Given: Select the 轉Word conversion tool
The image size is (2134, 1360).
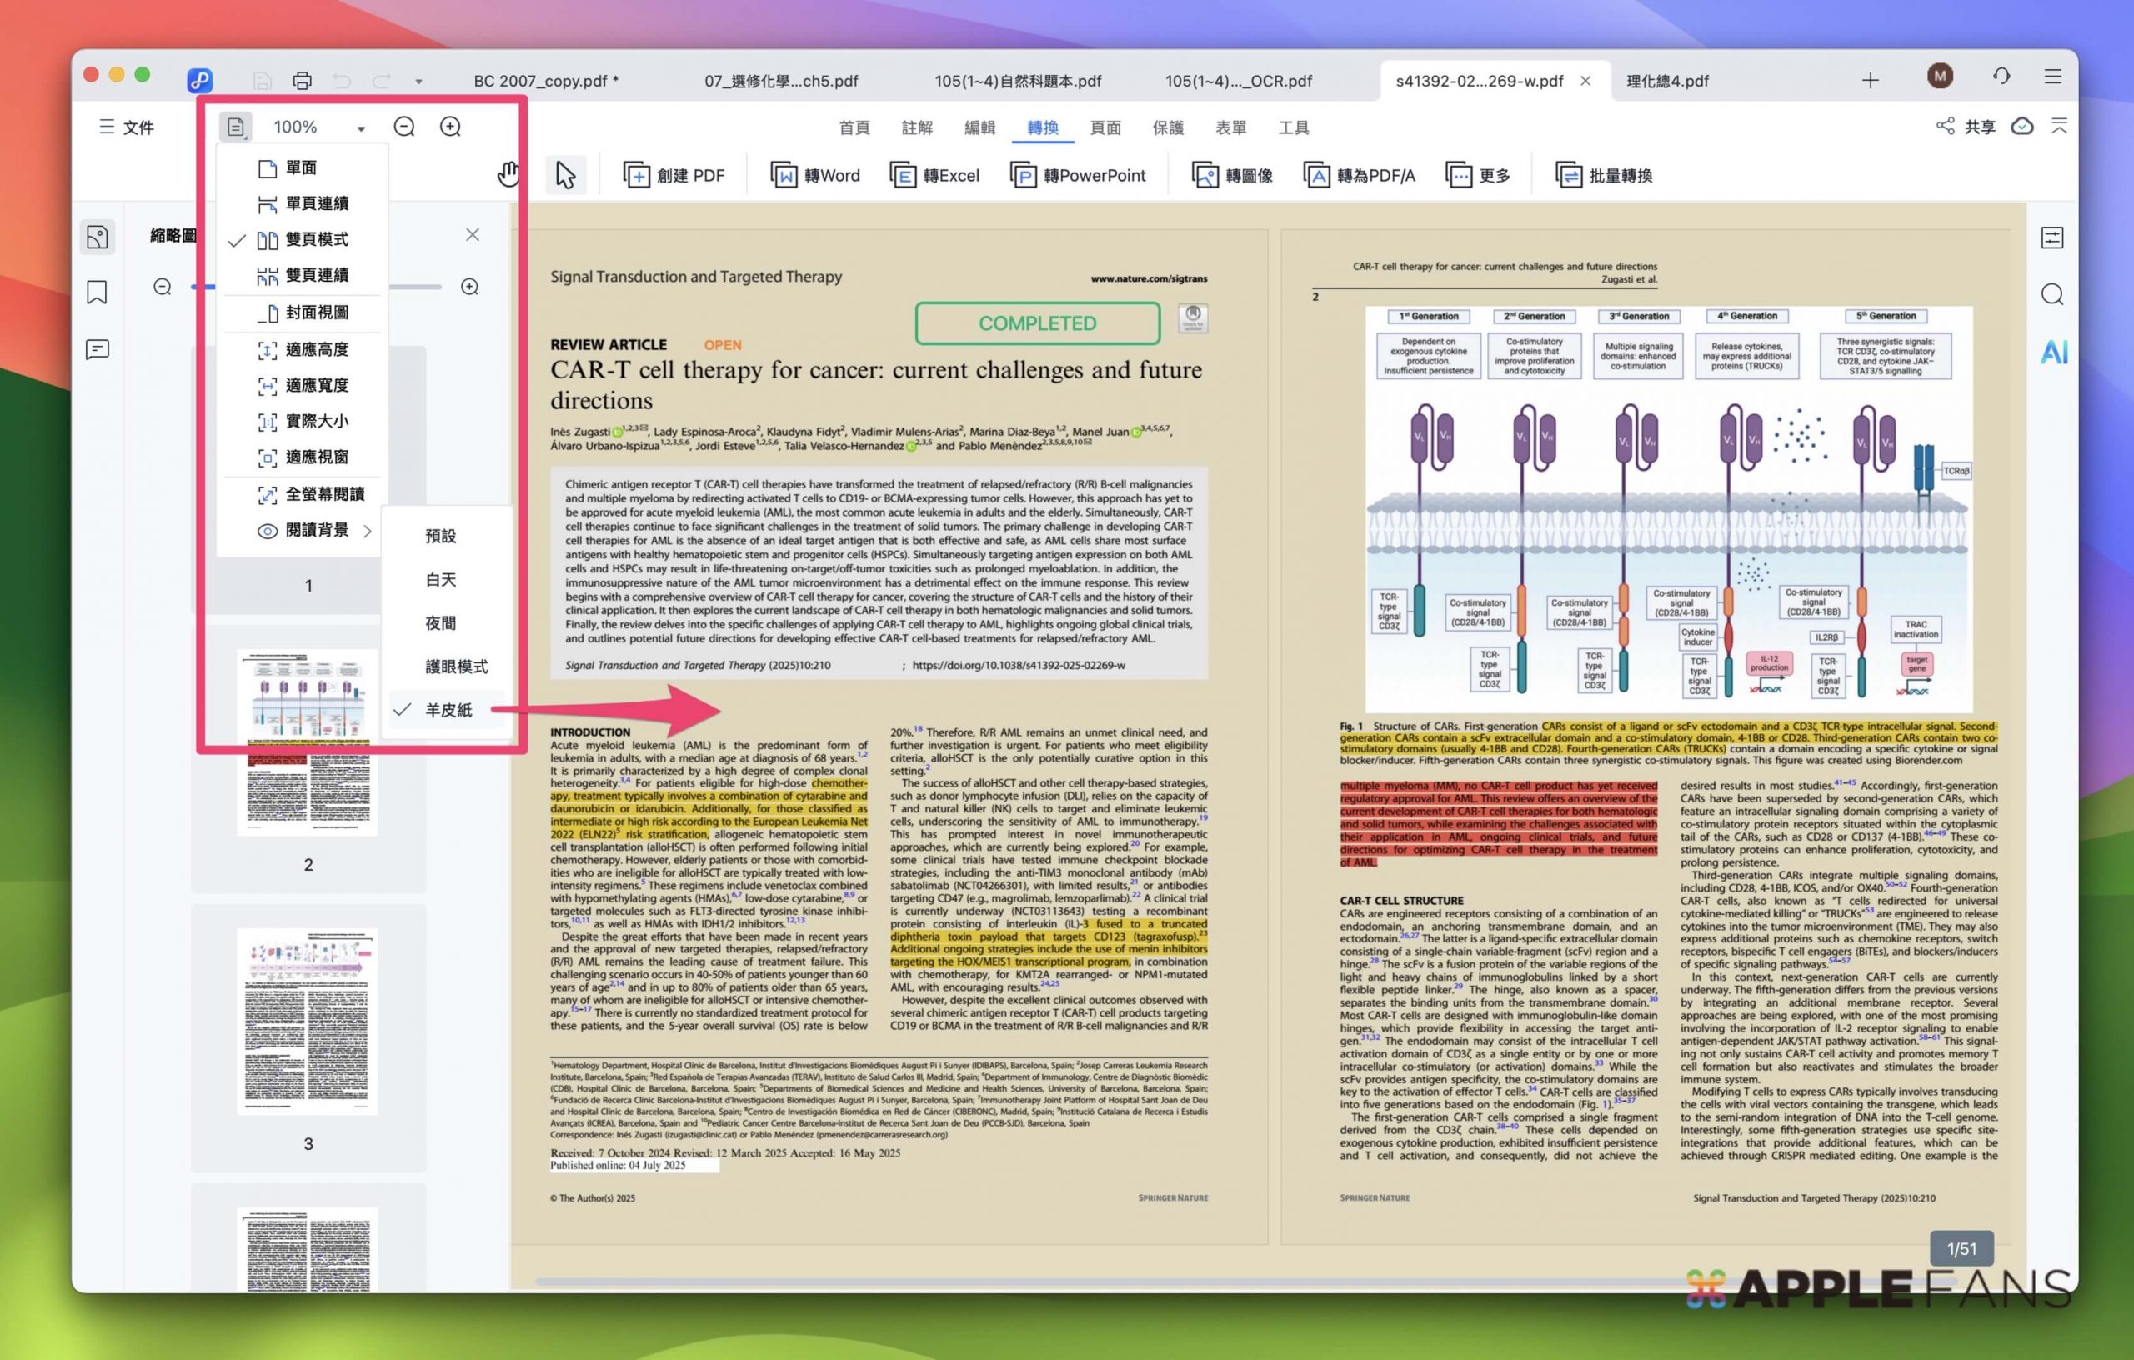Looking at the screenshot, I should (815, 174).
